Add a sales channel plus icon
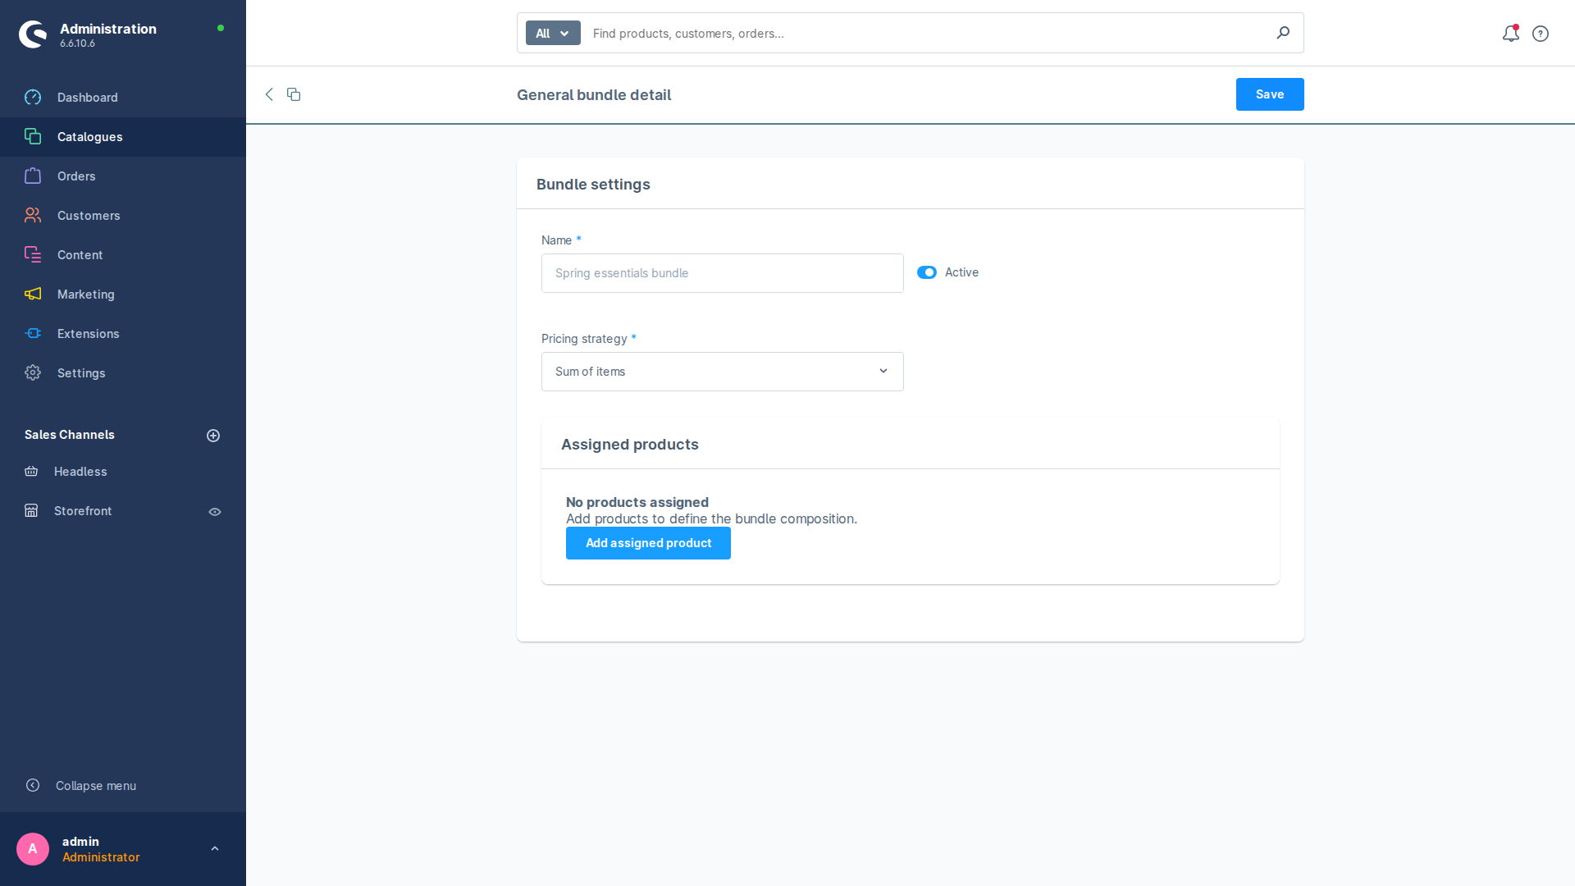 pos(213,436)
